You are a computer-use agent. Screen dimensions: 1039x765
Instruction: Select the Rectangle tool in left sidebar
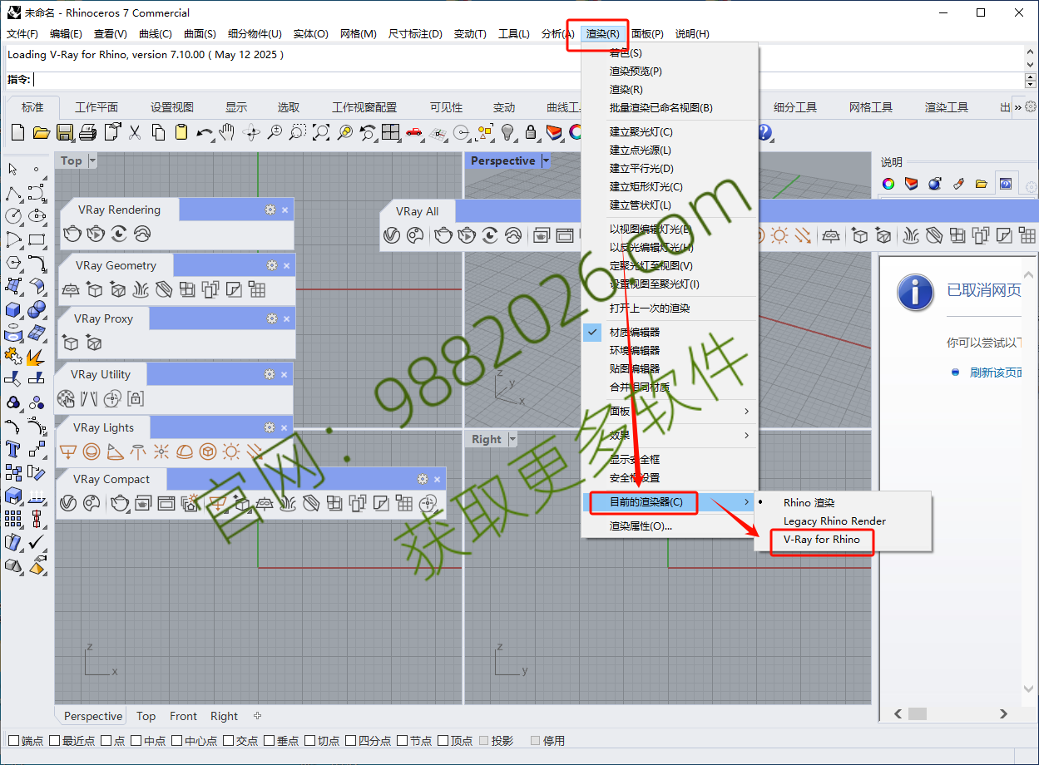[37, 240]
